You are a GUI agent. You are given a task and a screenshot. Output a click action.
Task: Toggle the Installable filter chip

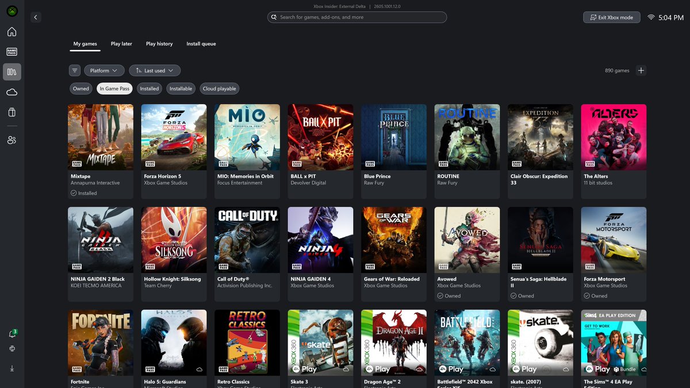pyautogui.click(x=181, y=89)
